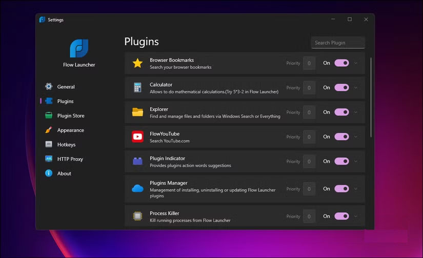Click the Process Killer chip icon
The width and height of the screenshot is (423, 258).
click(x=137, y=216)
